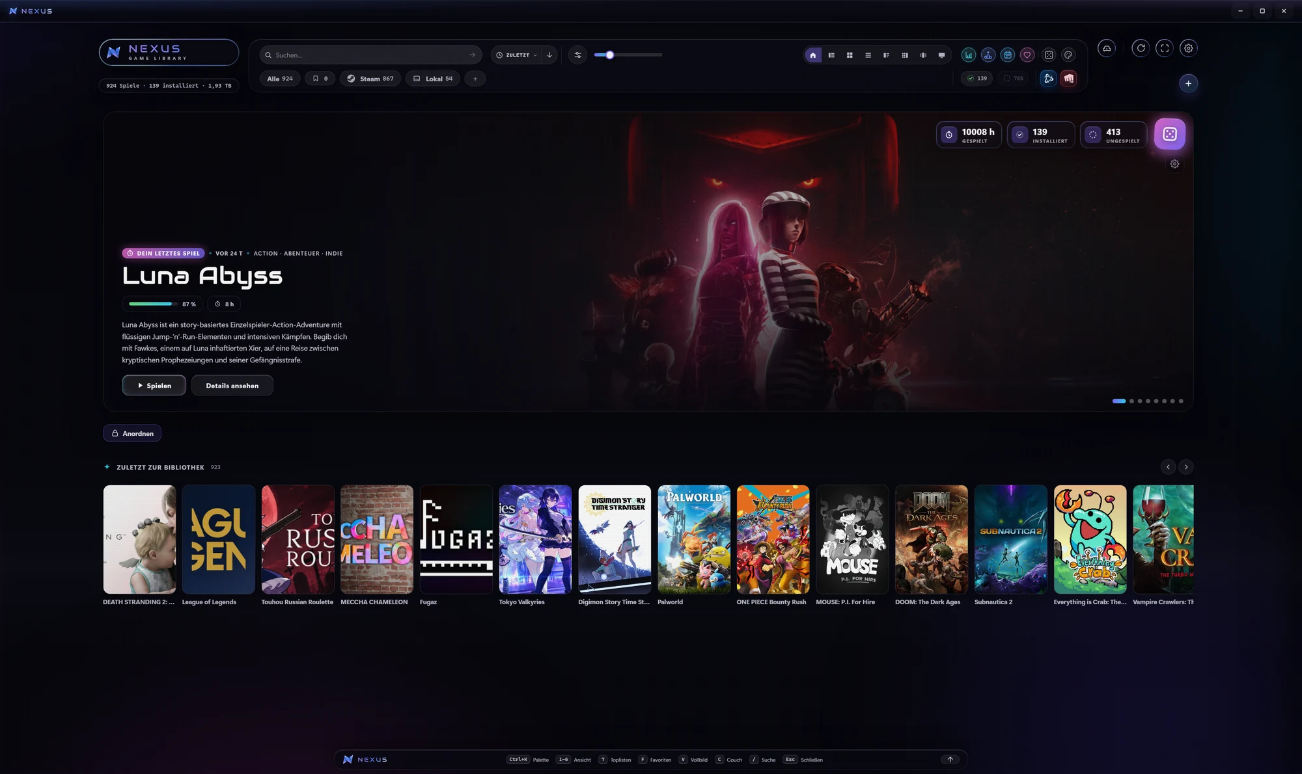Click the Spielen button
Image resolution: width=1302 pixels, height=774 pixels.
coord(154,386)
